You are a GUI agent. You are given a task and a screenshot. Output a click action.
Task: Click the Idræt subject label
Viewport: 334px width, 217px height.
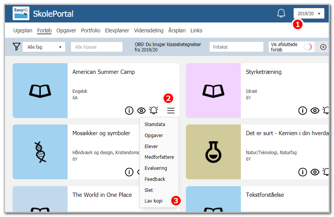pyautogui.click(x=251, y=91)
